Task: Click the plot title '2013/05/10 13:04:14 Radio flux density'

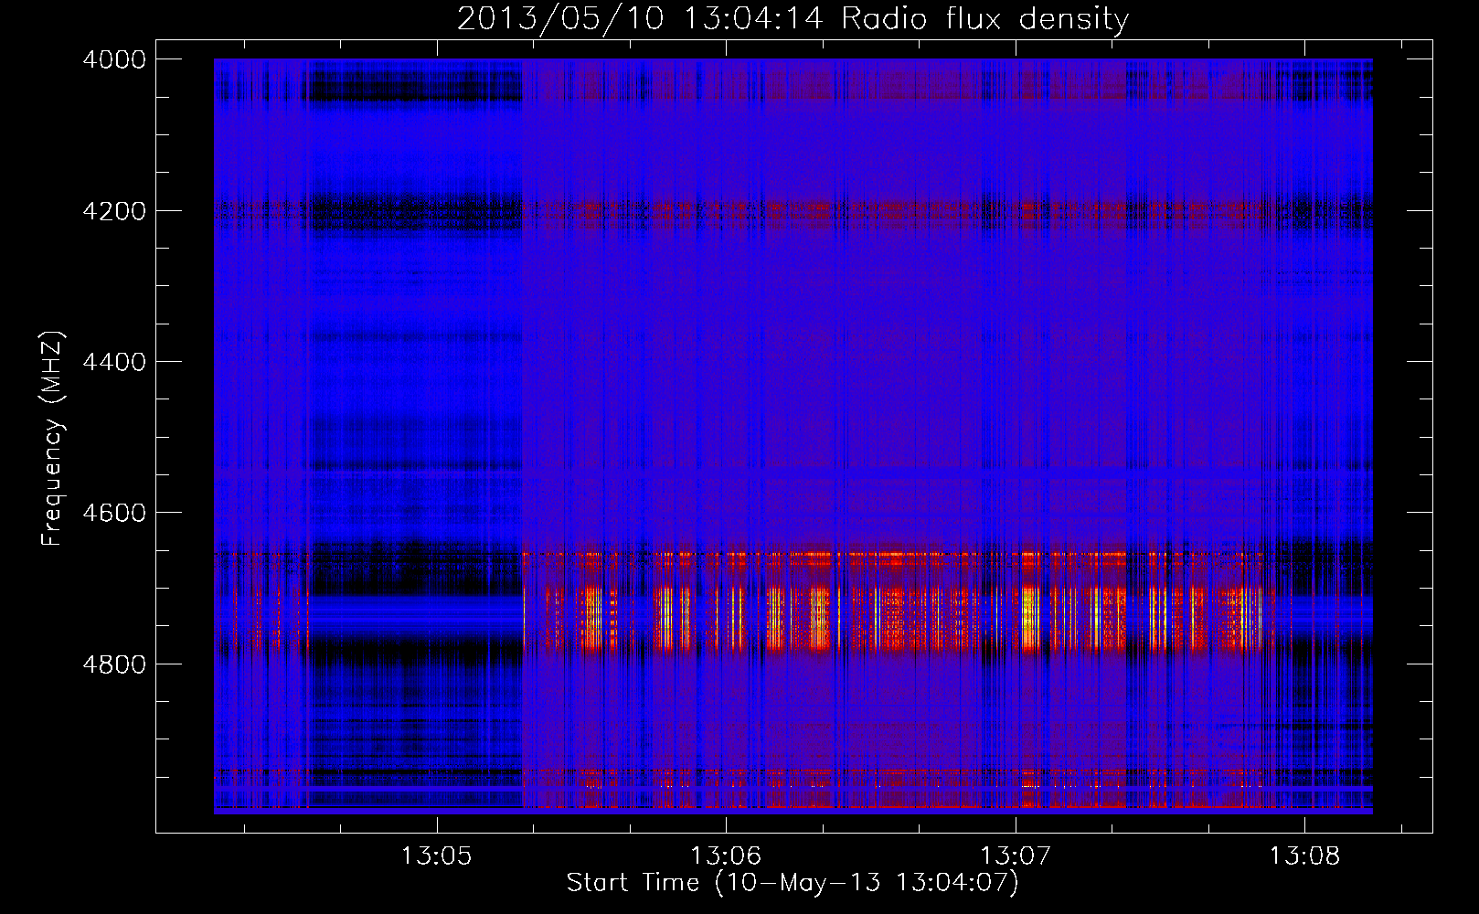Action: tap(793, 18)
